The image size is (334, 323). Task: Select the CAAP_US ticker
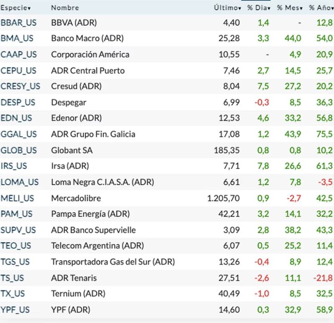[18, 54]
